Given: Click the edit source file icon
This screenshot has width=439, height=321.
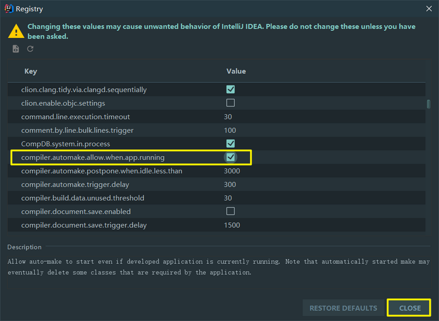Looking at the screenshot, I should (x=16, y=49).
